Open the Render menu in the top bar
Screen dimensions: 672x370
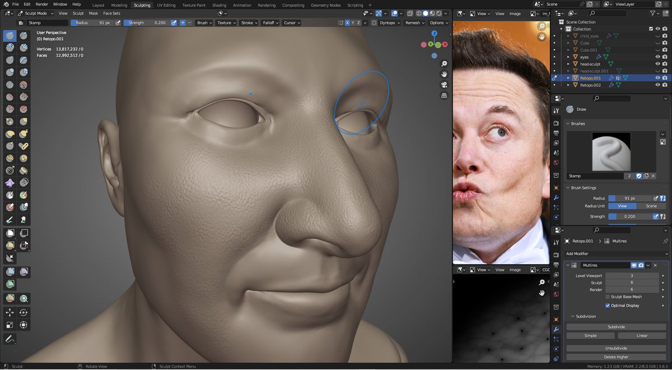pyautogui.click(x=42, y=4)
